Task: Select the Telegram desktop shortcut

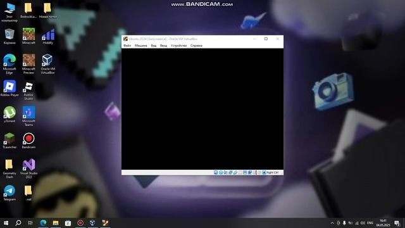Action: pos(9,193)
